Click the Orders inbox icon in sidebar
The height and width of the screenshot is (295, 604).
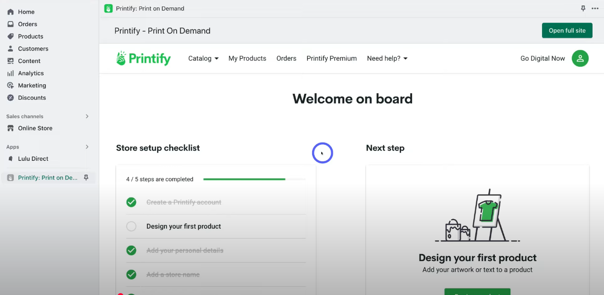[x=11, y=24]
